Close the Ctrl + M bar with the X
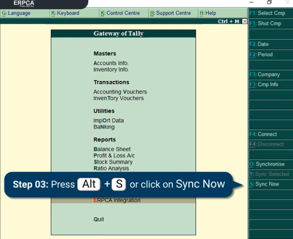Screen dimensions: 293x239 (244, 21)
